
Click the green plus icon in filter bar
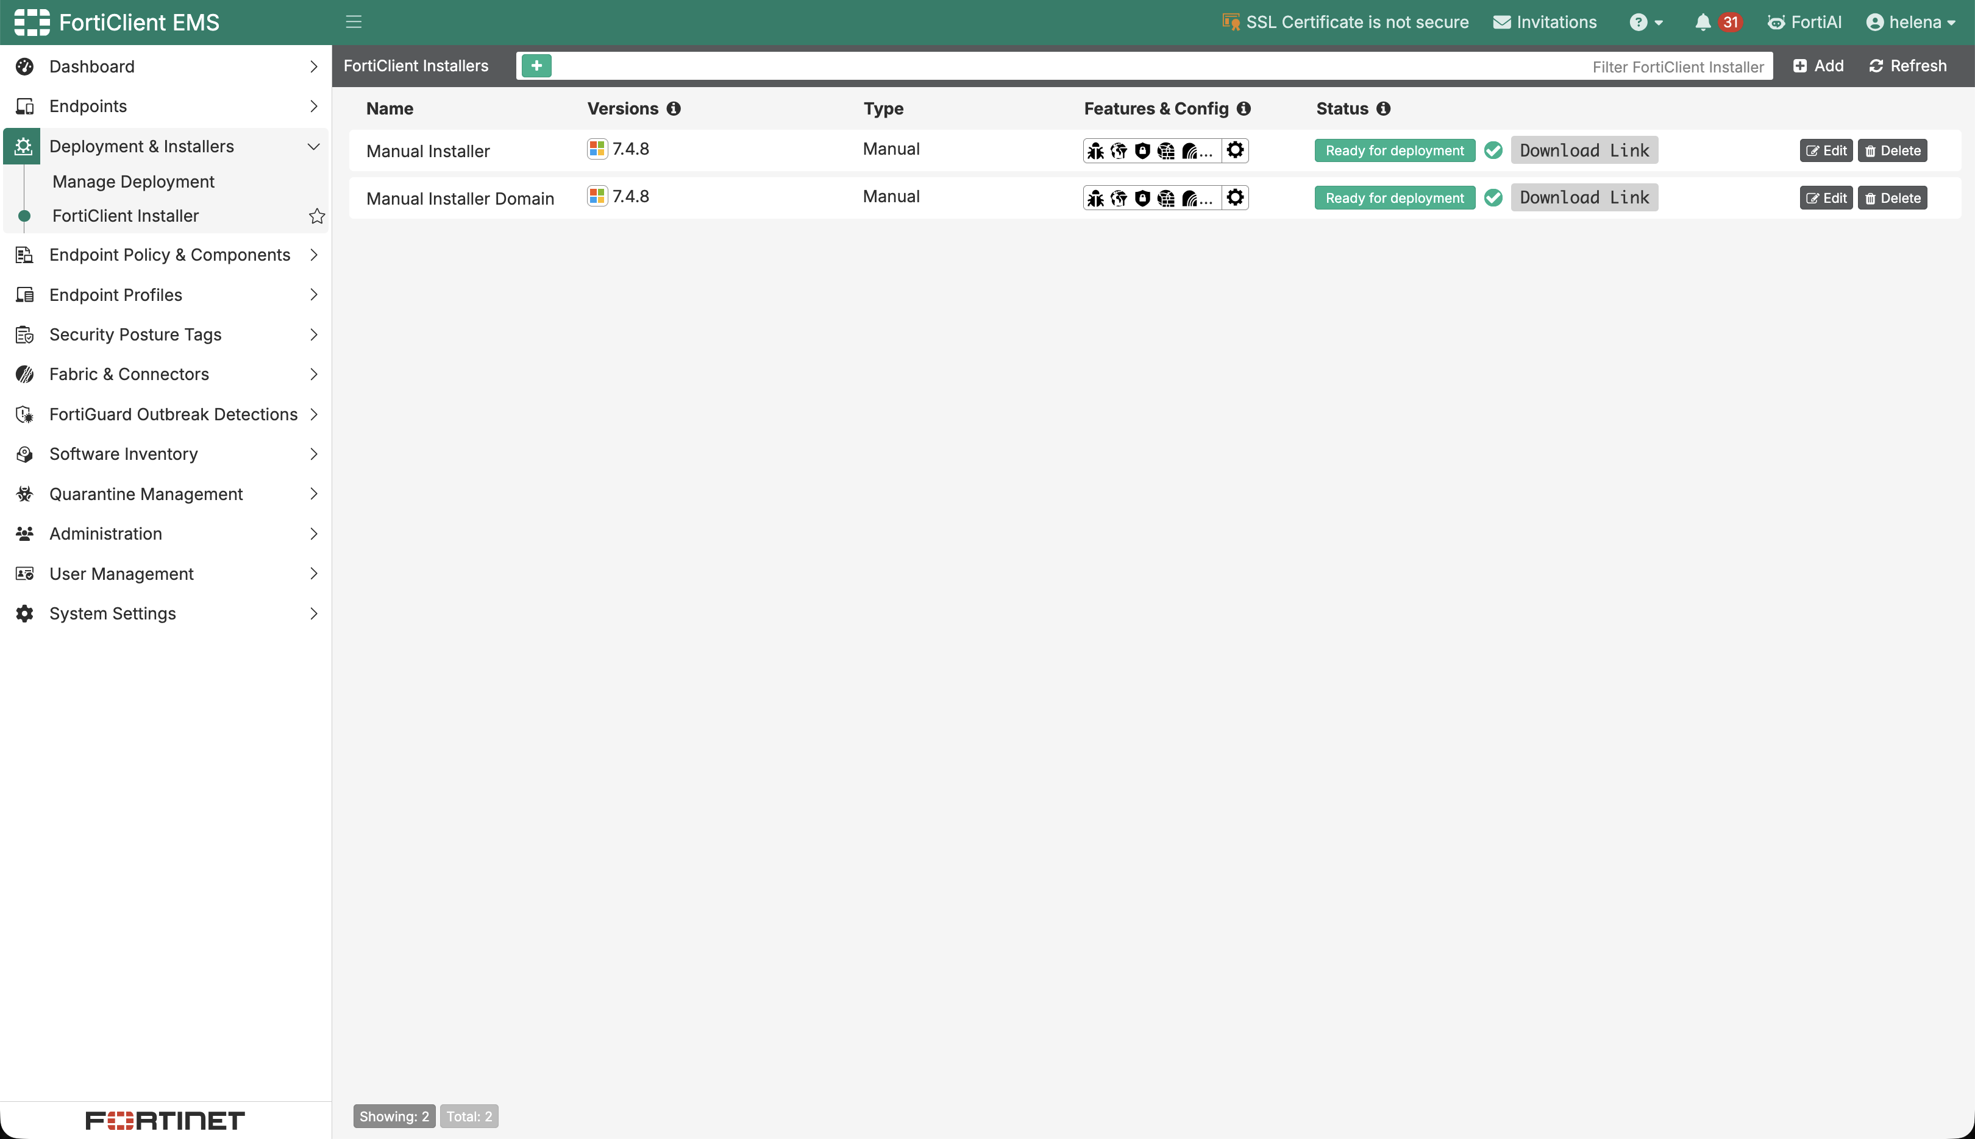(x=536, y=66)
